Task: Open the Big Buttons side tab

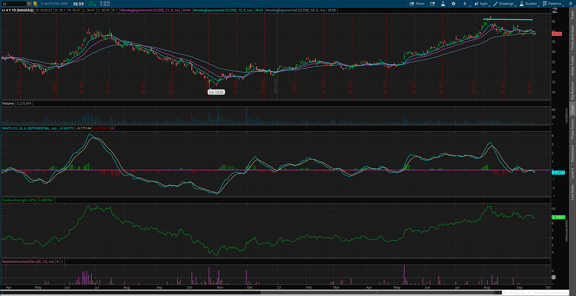Action: tap(572, 91)
